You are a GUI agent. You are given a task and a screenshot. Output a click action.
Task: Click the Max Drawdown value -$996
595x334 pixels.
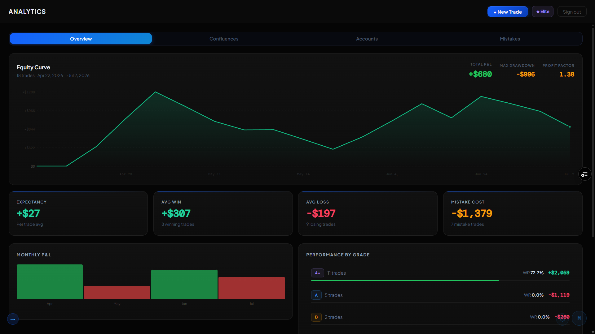coord(526,74)
